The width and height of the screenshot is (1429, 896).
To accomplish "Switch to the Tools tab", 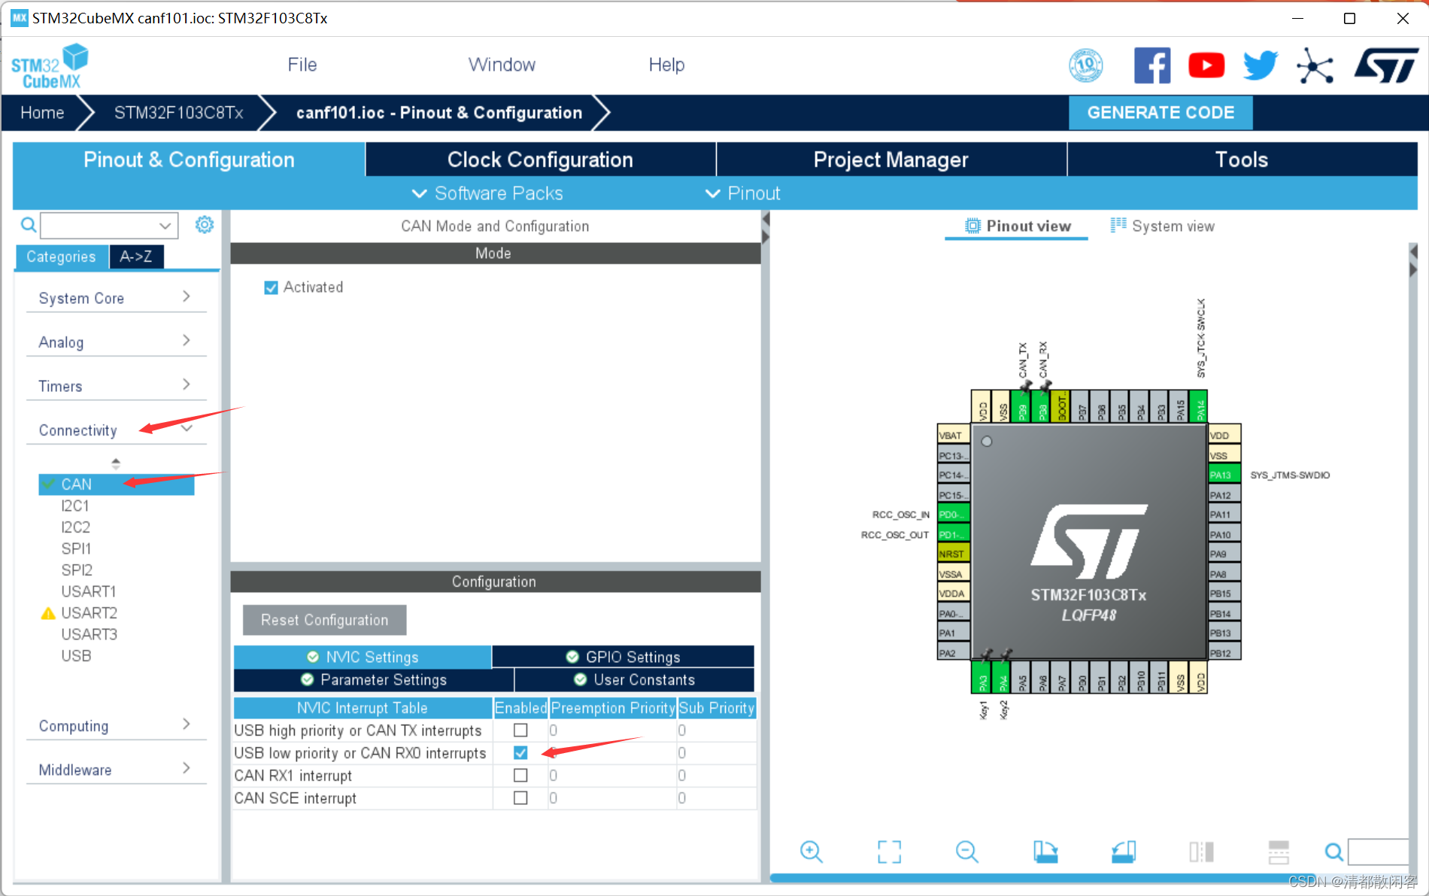I will click(1242, 159).
